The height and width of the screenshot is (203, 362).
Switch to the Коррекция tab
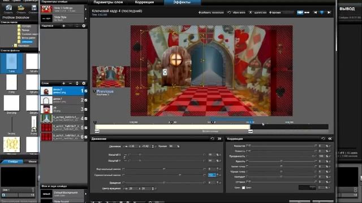pyautogui.click(x=144, y=2)
